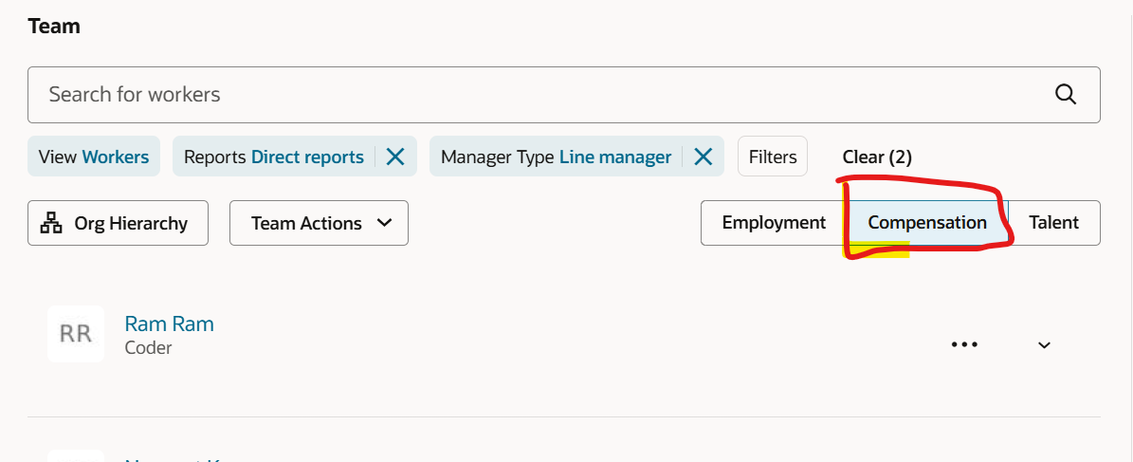Click the RR avatar of Ram Ram

click(76, 334)
